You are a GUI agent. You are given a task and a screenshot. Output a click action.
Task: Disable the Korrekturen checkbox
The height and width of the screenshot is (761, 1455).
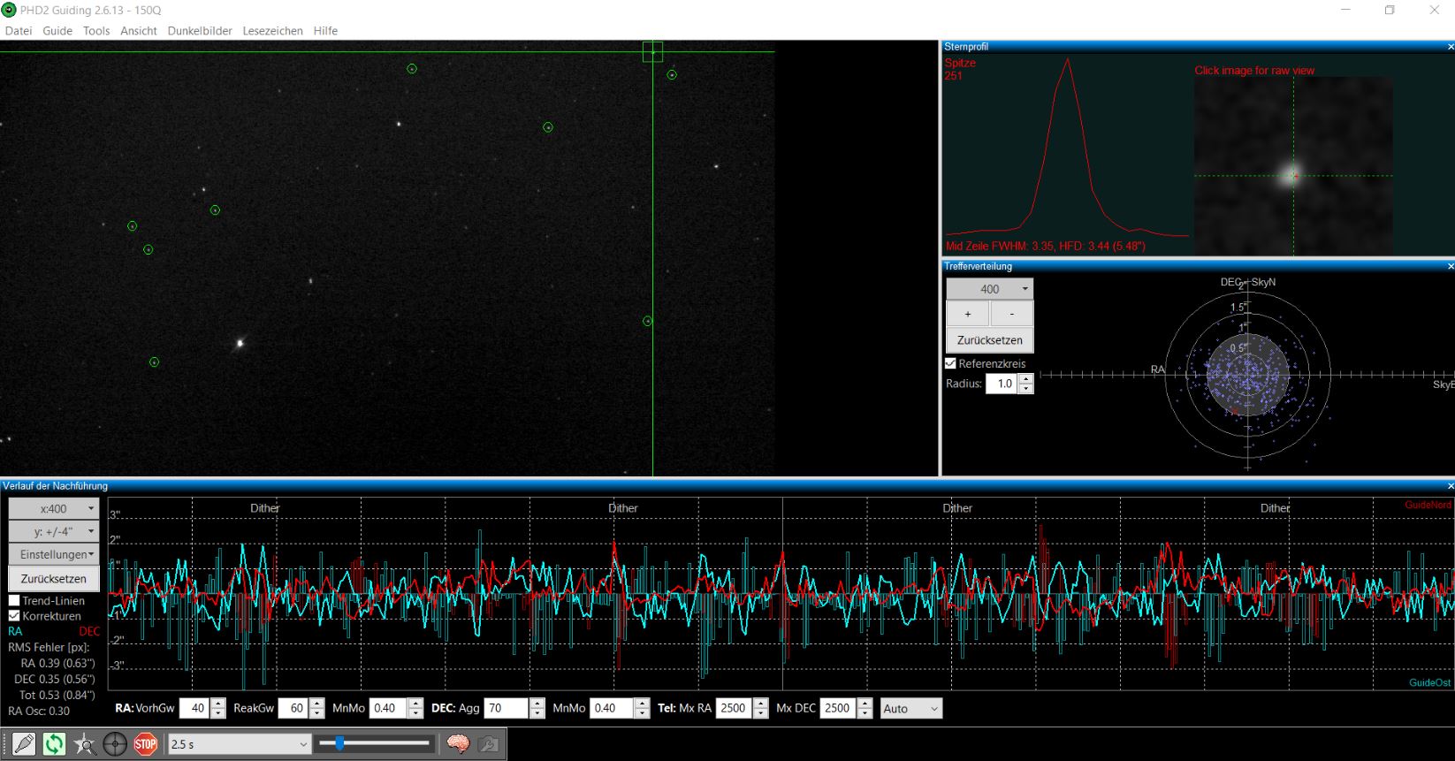(x=14, y=616)
